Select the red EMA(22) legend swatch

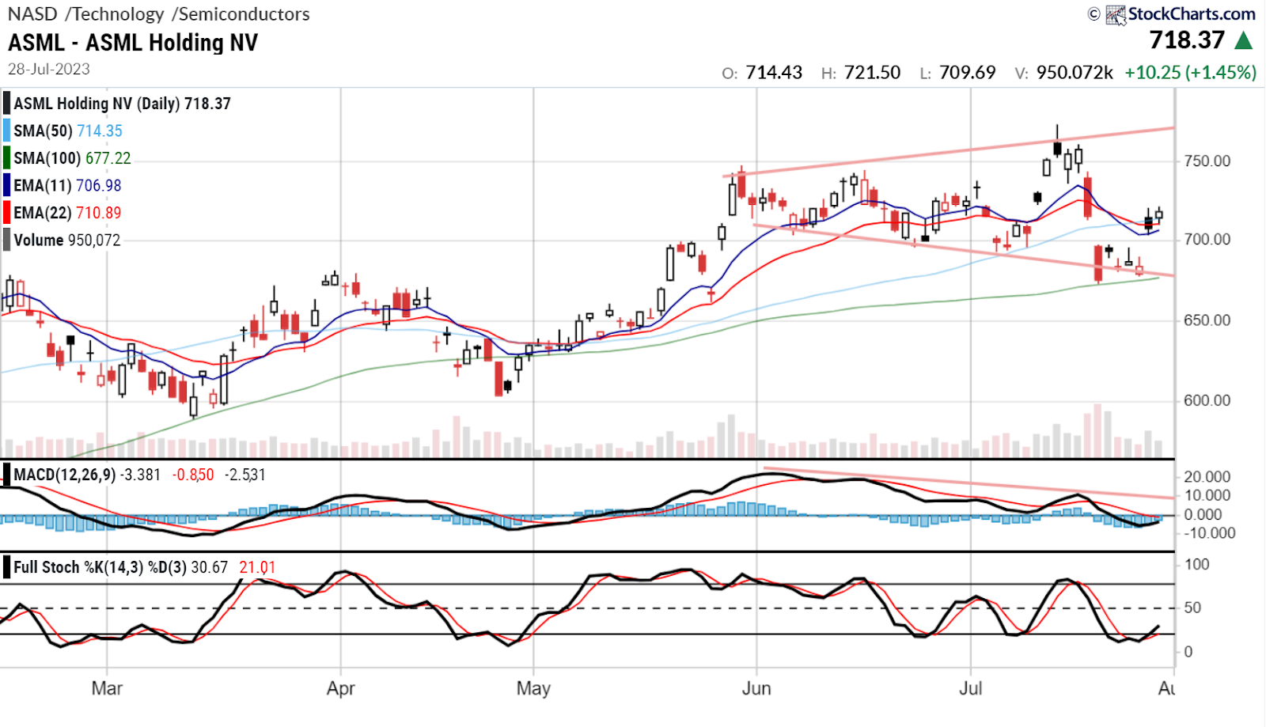[7, 213]
